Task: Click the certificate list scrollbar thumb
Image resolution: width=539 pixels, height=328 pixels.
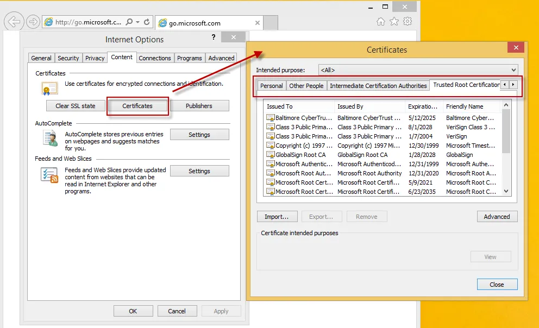Action: coord(506,131)
